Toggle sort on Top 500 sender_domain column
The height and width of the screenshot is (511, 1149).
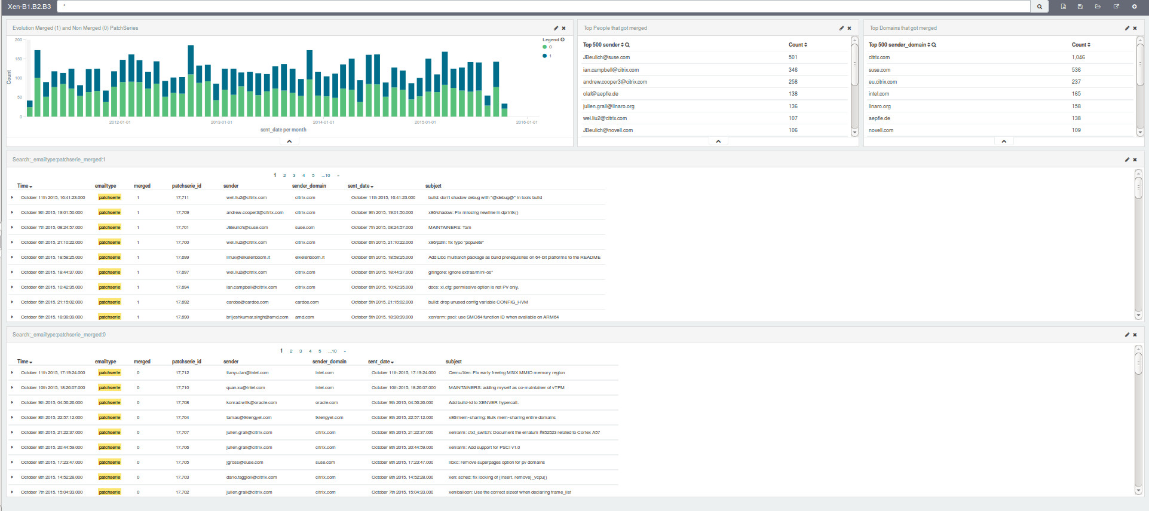[x=899, y=45]
